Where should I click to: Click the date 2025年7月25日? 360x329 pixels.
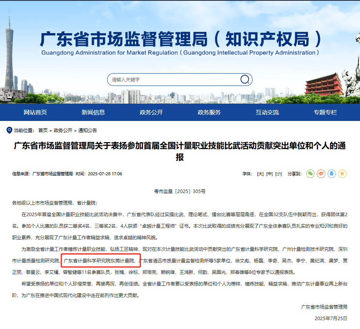click(x=331, y=318)
